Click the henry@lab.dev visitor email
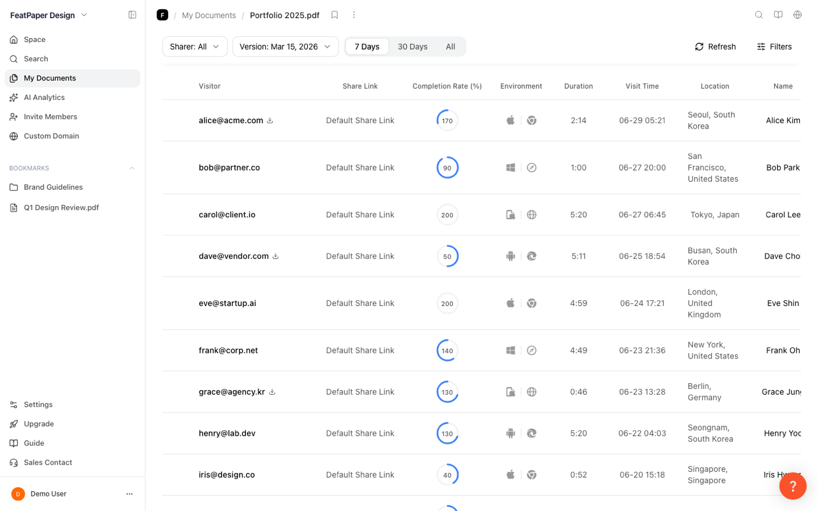 227,433
